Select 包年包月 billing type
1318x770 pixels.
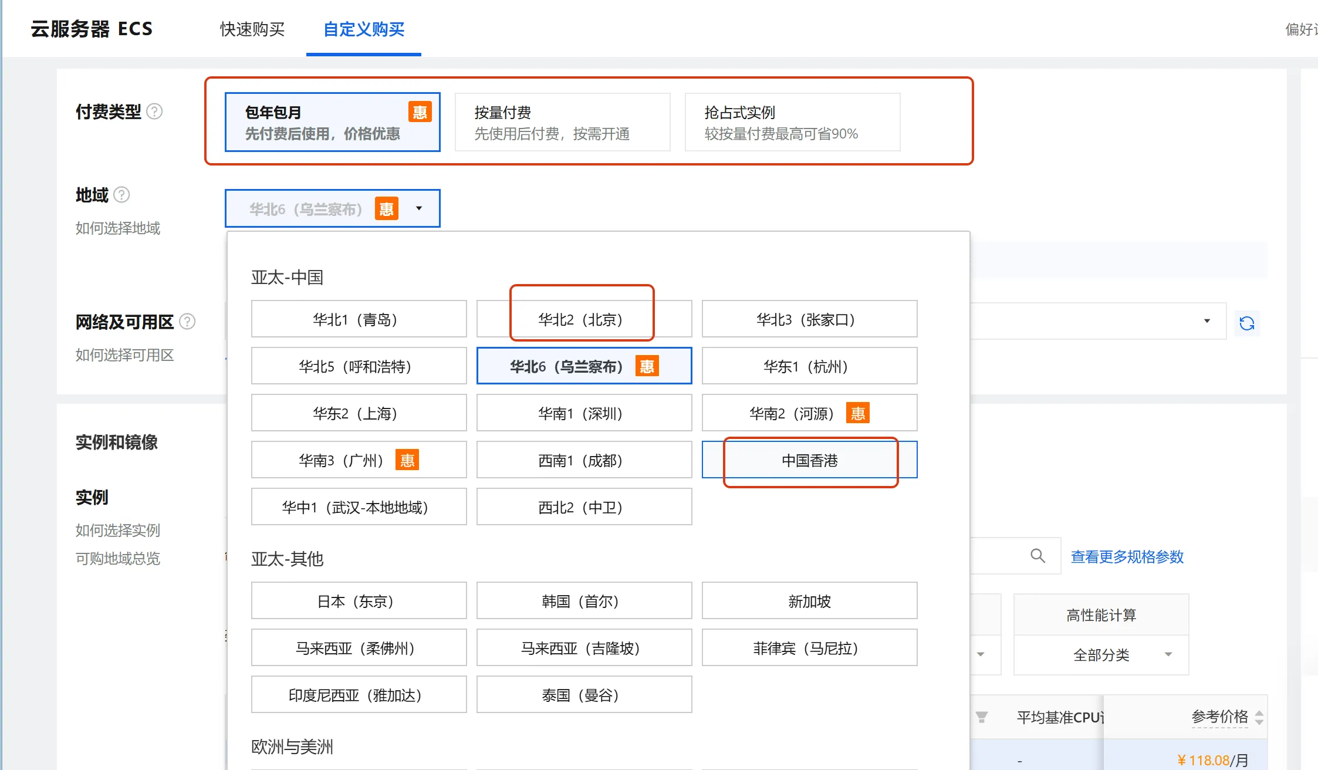coord(333,122)
